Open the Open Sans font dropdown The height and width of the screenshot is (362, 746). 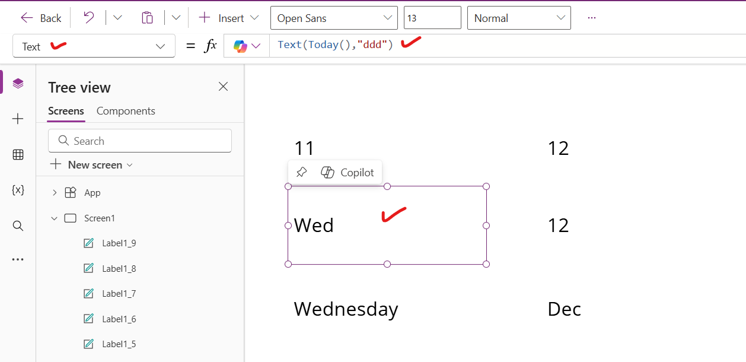click(333, 18)
